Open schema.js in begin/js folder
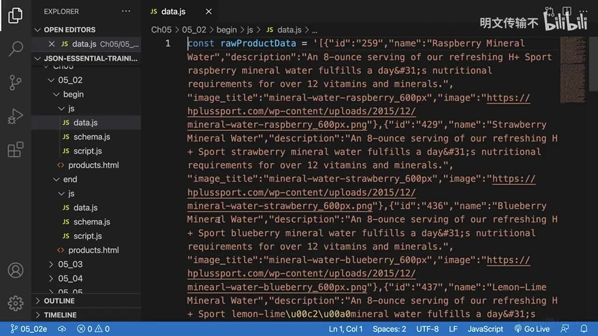This screenshot has width=598, height=336. click(x=86, y=137)
